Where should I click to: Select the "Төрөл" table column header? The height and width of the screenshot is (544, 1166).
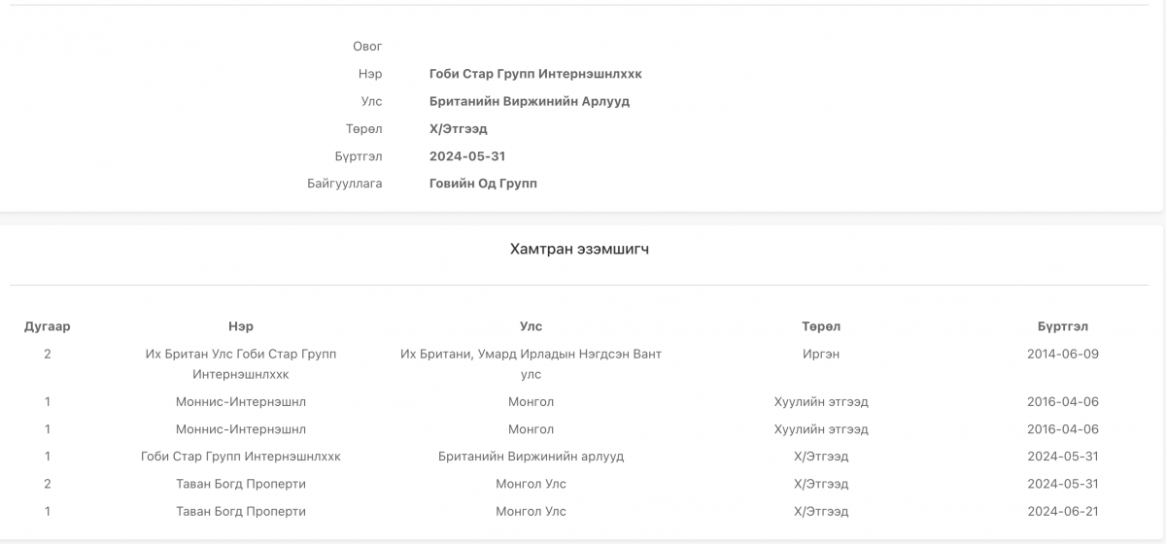coord(820,326)
